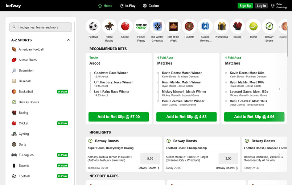Screen dimensions: 292x185
Task: Open the Fixture Frenzy carousel icon
Action: (141, 26)
